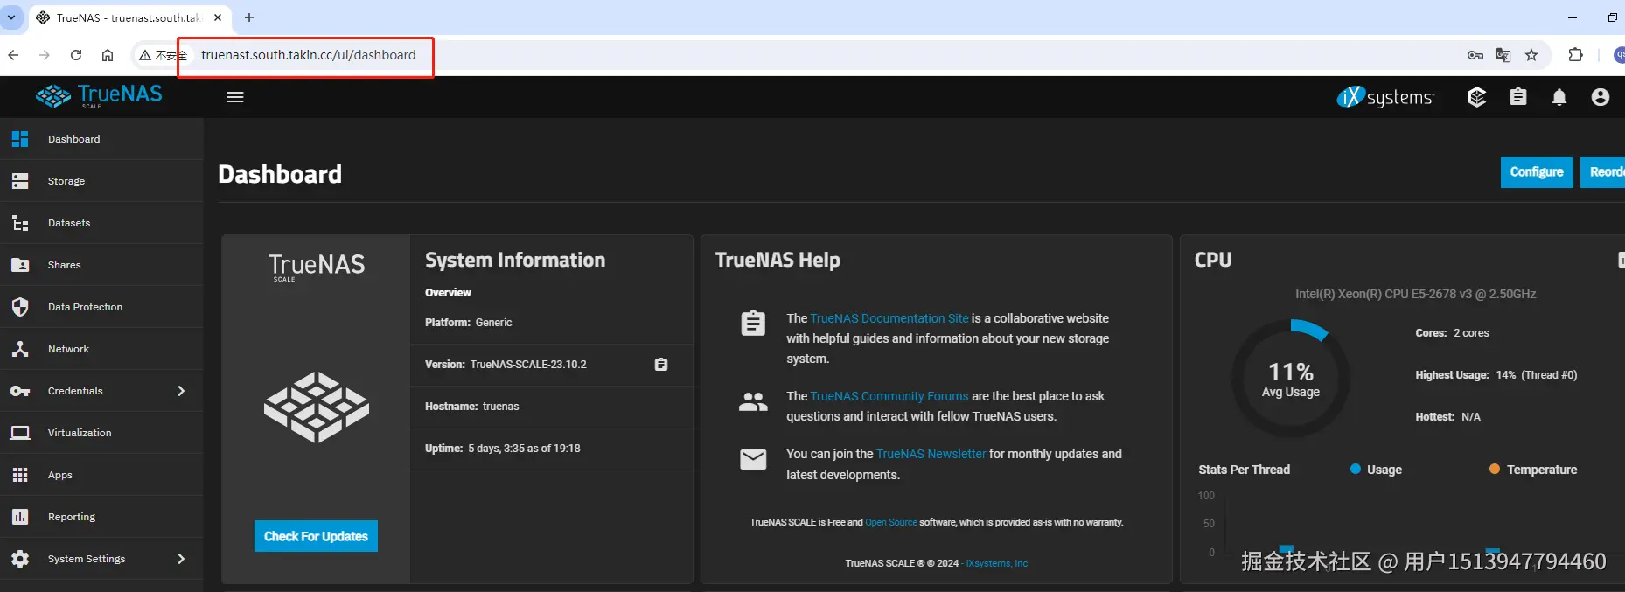Open the user account avatar menu
Viewport: 1625px width, 592px height.
pyautogui.click(x=1601, y=97)
